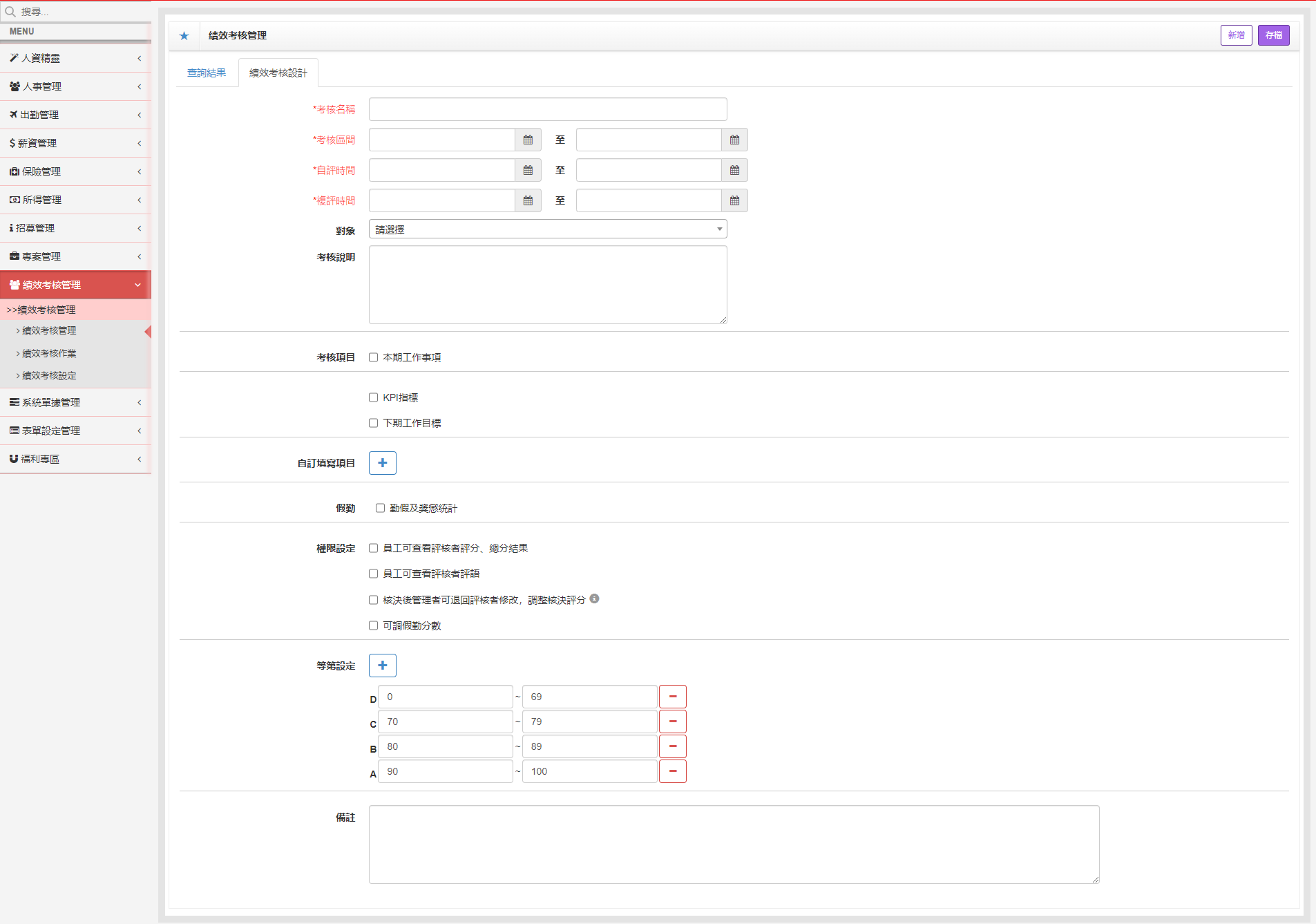Open 績效考核設定 submenu item
This screenshot has height=924, width=1316.
49,376
